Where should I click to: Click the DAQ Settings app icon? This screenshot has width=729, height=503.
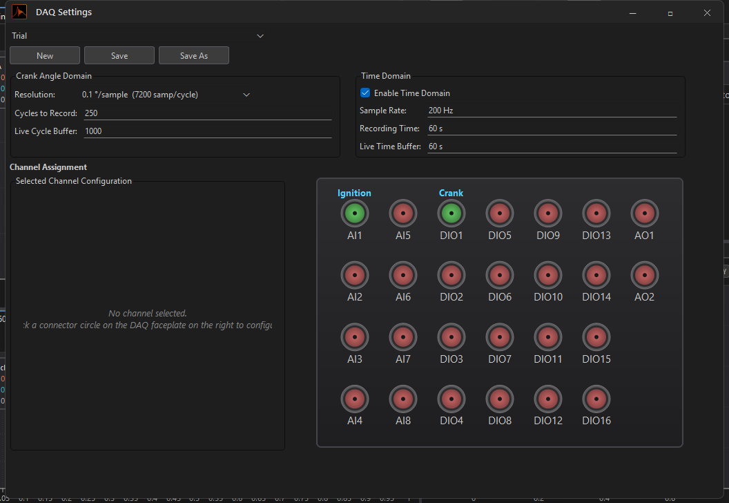click(x=19, y=12)
